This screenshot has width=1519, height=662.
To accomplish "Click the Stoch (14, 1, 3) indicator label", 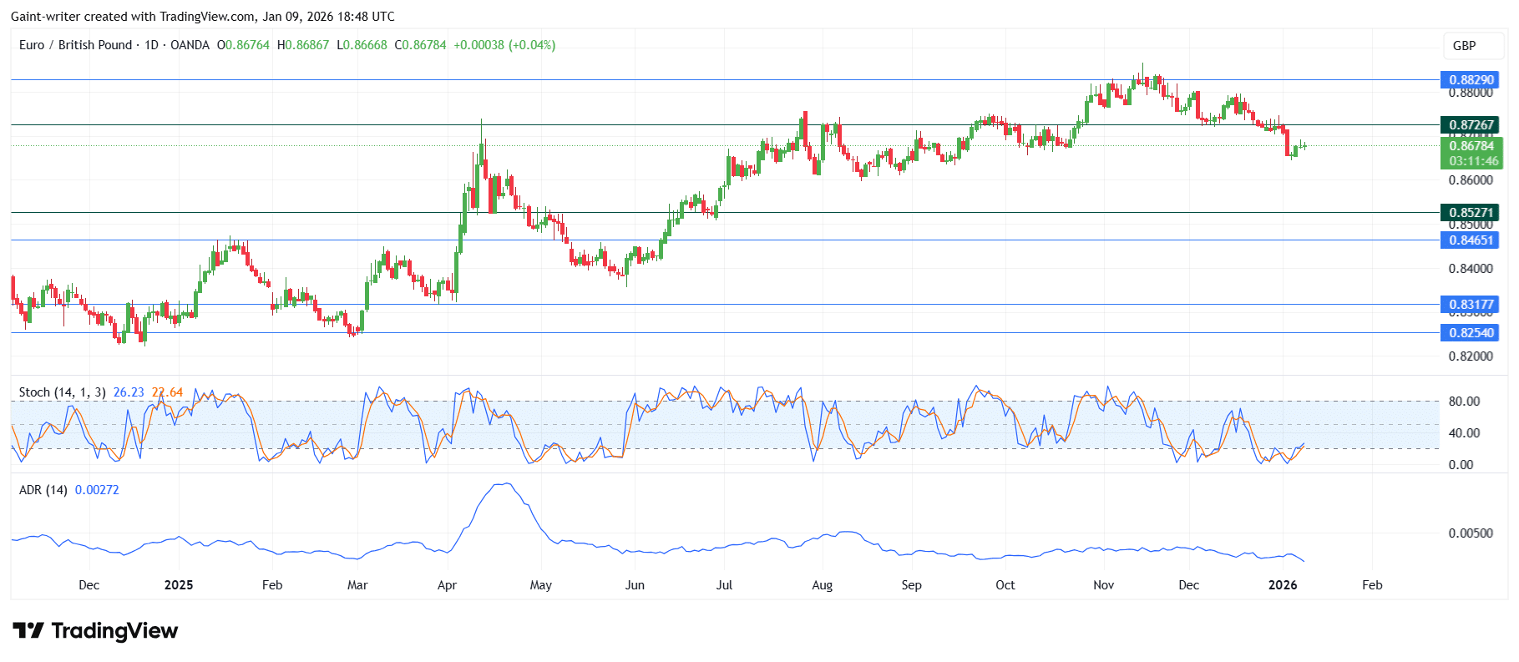I will coord(63,392).
